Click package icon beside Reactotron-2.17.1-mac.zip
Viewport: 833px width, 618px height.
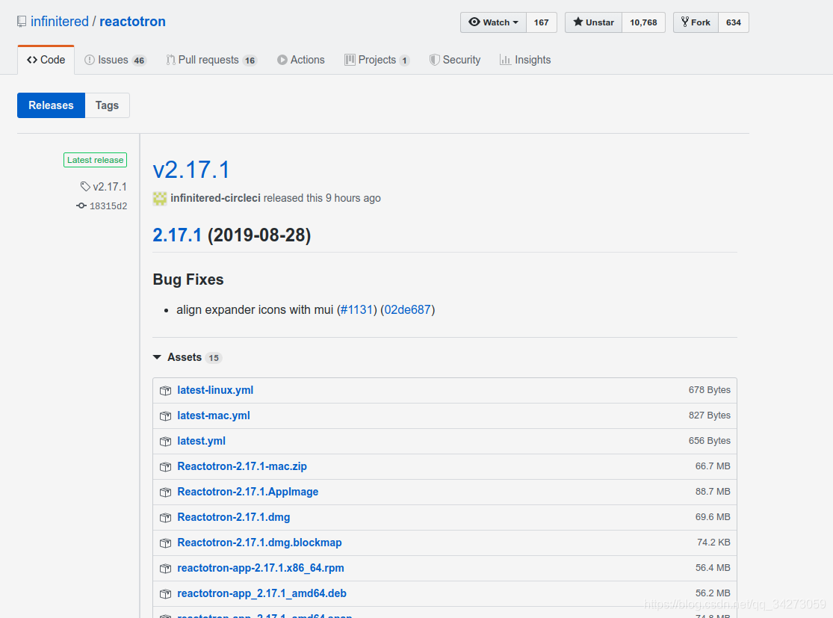[166, 467]
